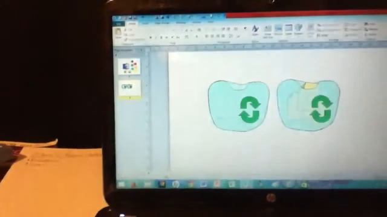Align text right
Image resolution: width=387 pixels, height=217 pixels.
point(218,36)
